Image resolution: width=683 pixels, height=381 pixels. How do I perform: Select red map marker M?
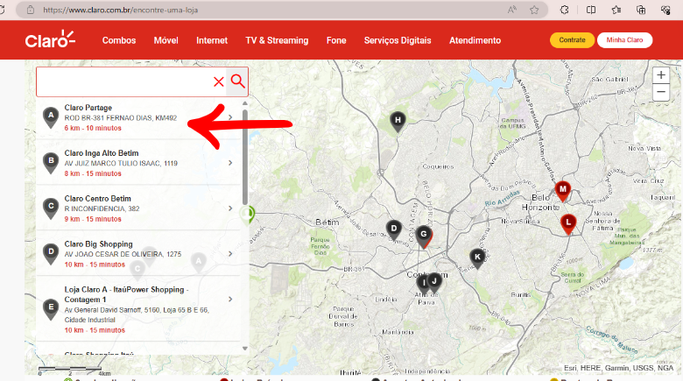(x=563, y=191)
